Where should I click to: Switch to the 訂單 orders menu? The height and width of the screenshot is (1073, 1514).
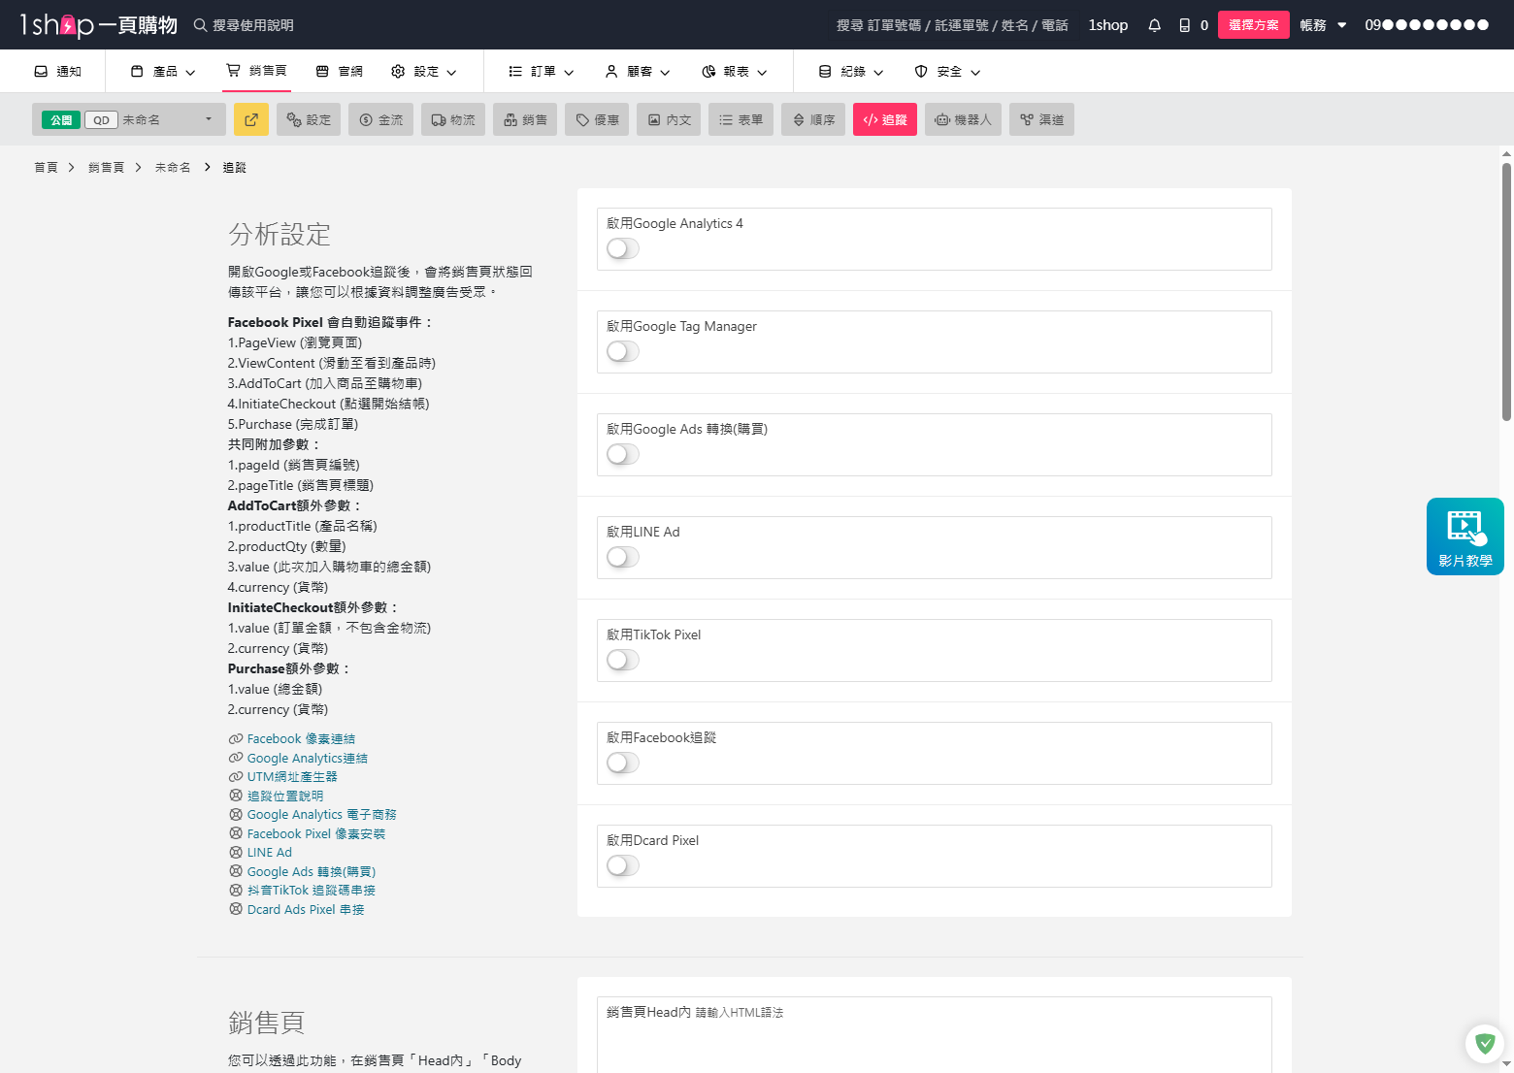point(540,71)
